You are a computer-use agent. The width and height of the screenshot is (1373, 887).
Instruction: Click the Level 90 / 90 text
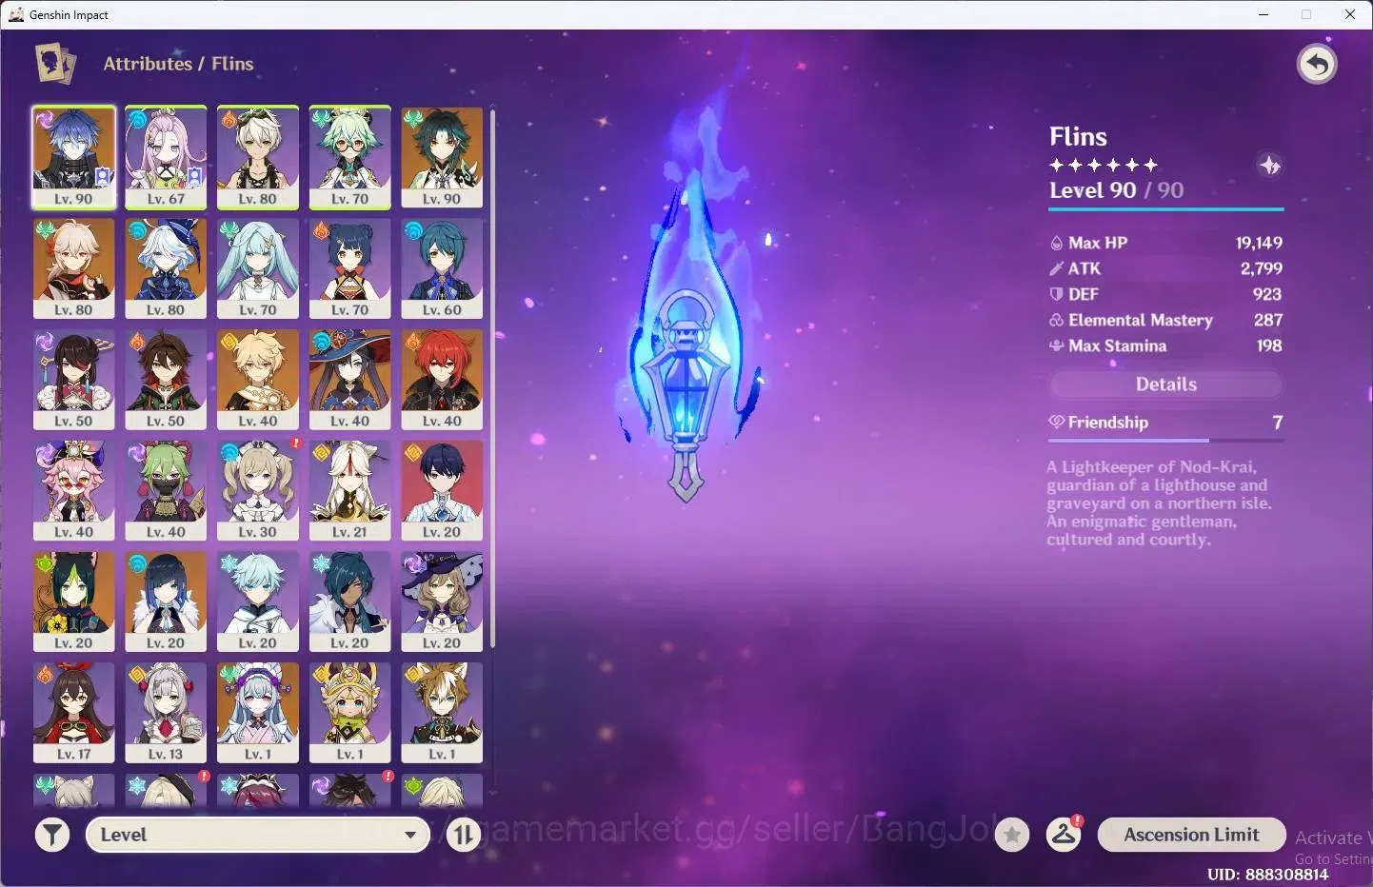coord(1116,190)
